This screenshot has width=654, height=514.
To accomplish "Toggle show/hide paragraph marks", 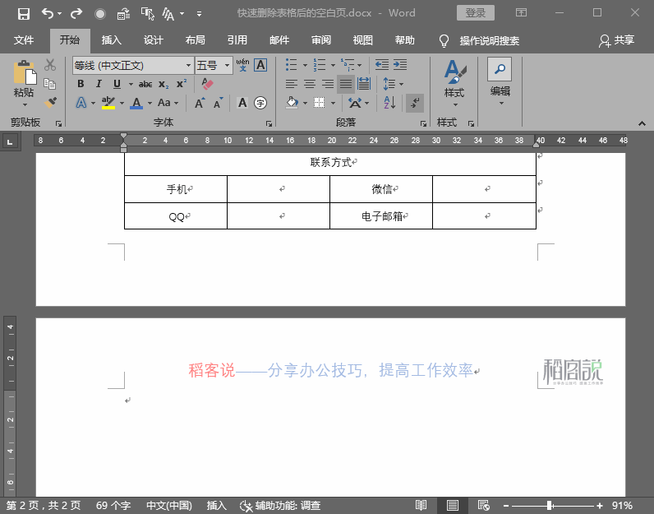I will (415, 103).
